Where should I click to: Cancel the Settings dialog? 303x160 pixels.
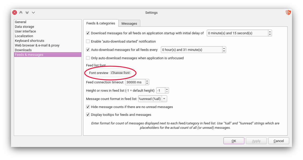pyautogui.click(x=279, y=141)
